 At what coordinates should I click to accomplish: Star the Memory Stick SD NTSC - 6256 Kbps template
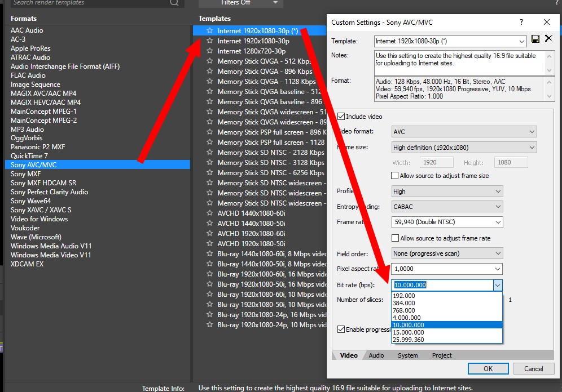[x=210, y=173]
